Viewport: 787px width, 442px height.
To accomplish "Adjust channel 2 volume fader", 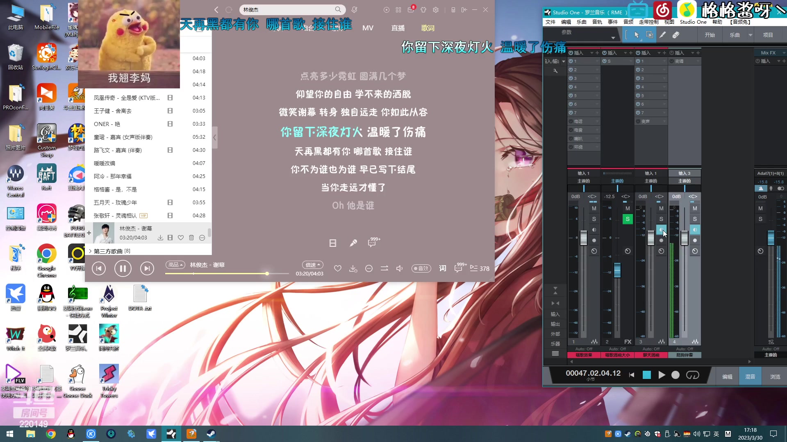I will [617, 270].
